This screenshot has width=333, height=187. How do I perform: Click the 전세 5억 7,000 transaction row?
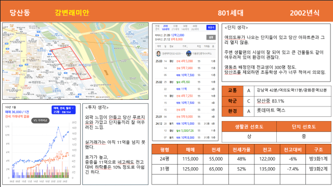coord(185,68)
